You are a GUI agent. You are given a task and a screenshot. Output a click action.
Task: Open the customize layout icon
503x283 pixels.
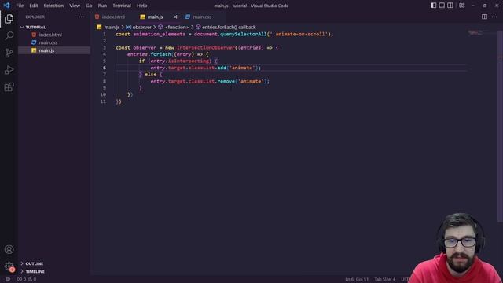pos(462,6)
